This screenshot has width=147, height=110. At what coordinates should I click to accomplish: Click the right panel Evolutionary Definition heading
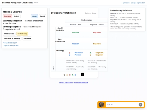tap(121, 11)
